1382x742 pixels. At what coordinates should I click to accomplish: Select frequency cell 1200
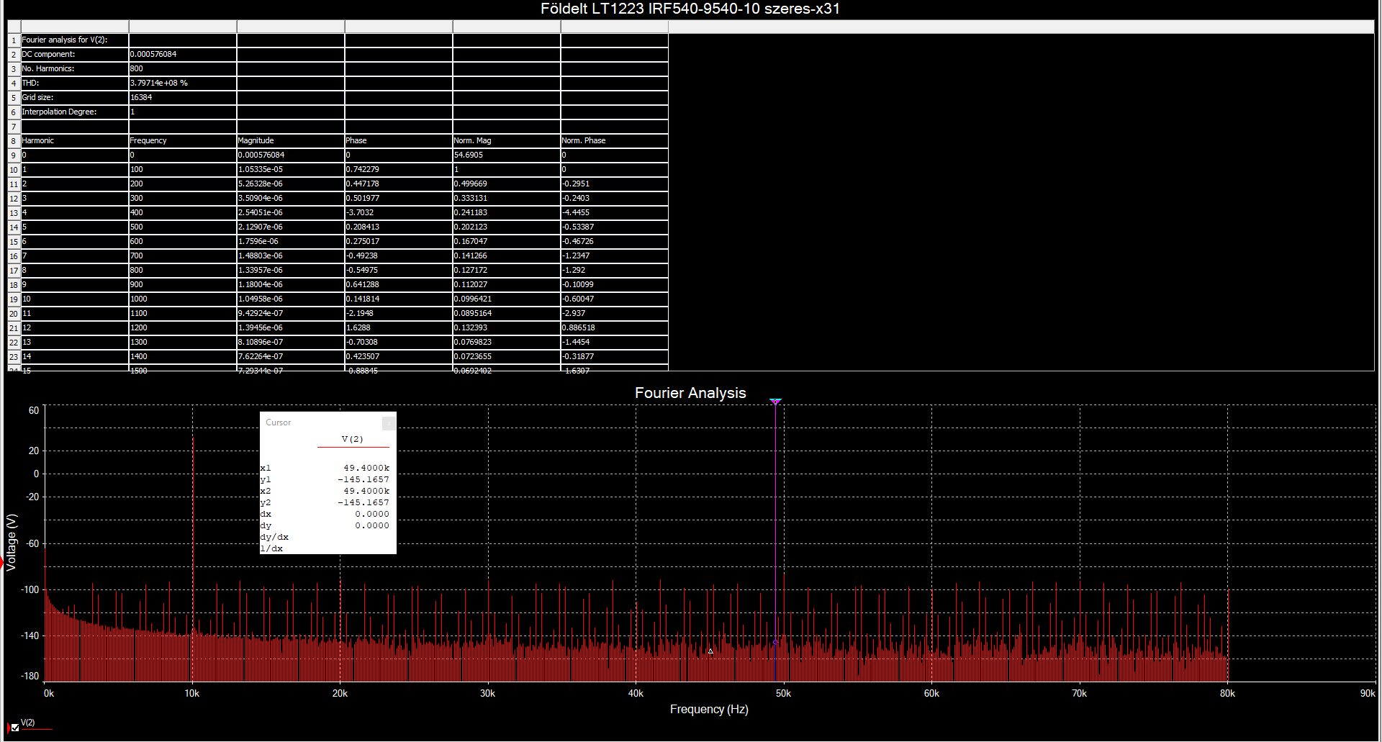tap(183, 327)
